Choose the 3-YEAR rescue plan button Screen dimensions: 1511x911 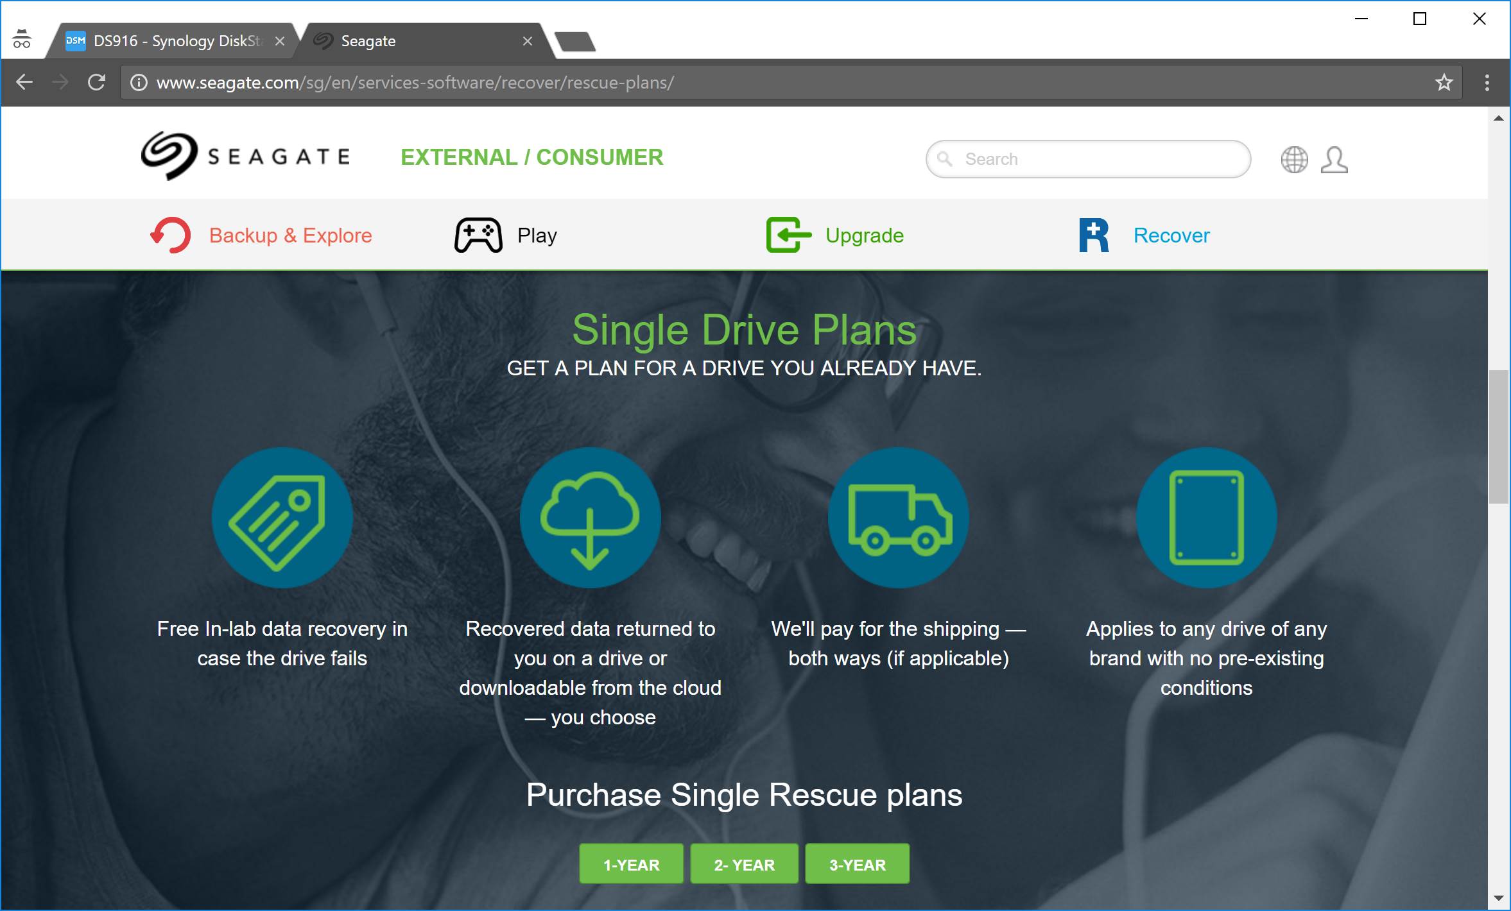point(857,864)
